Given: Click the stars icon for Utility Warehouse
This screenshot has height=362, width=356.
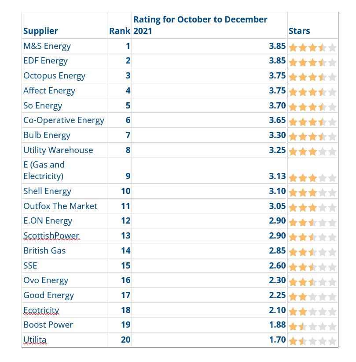Looking at the screenshot, I should click(x=312, y=151).
